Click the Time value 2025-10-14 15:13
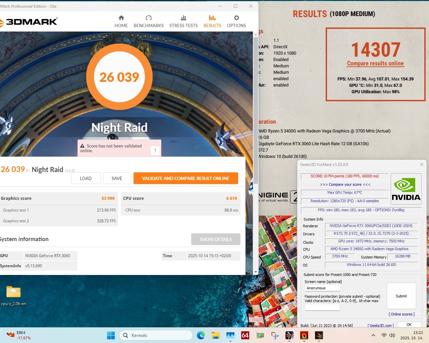Image resolution: width=429 pixels, height=343 pixels. tap(213, 256)
